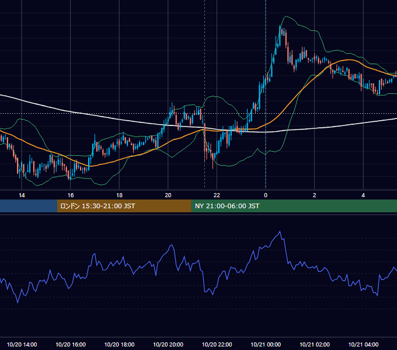Select the blue session bar before ロンドン
Screen dimensions: 397x350
(29, 206)
